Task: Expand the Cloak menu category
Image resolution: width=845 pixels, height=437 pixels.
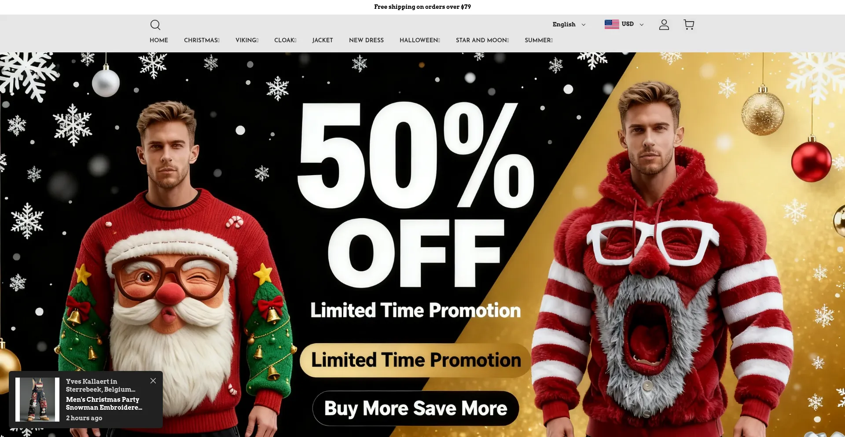Action: click(285, 40)
